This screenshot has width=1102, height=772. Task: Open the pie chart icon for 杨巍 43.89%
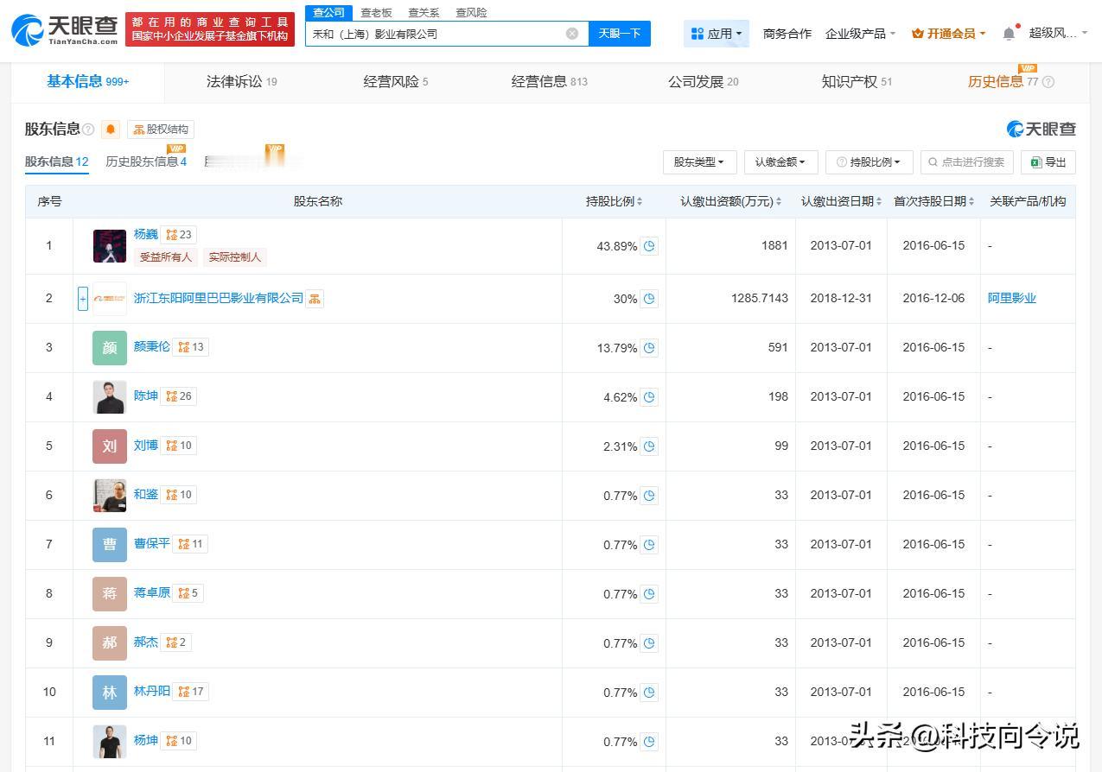(649, 246)
